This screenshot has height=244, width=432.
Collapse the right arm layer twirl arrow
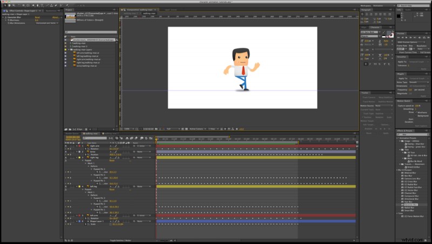point(77,146)
